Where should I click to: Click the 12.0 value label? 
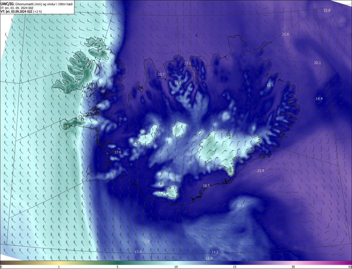(x=178, y=83)
